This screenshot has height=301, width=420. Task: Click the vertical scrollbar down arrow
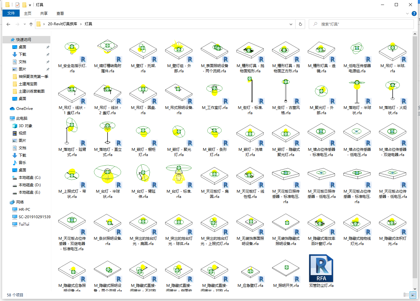pyautogui.click(x=415, y=289)
